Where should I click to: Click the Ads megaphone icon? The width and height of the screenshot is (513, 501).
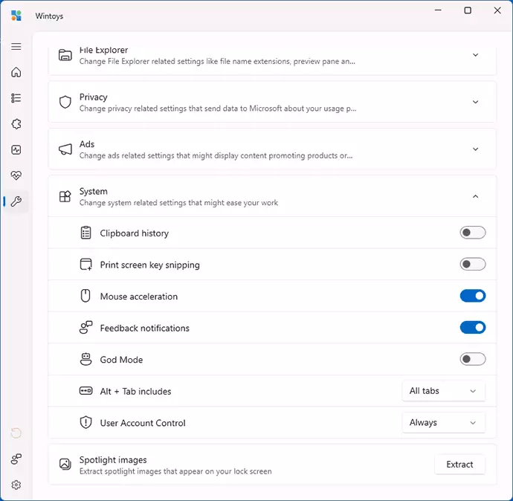tap(65, 149)
